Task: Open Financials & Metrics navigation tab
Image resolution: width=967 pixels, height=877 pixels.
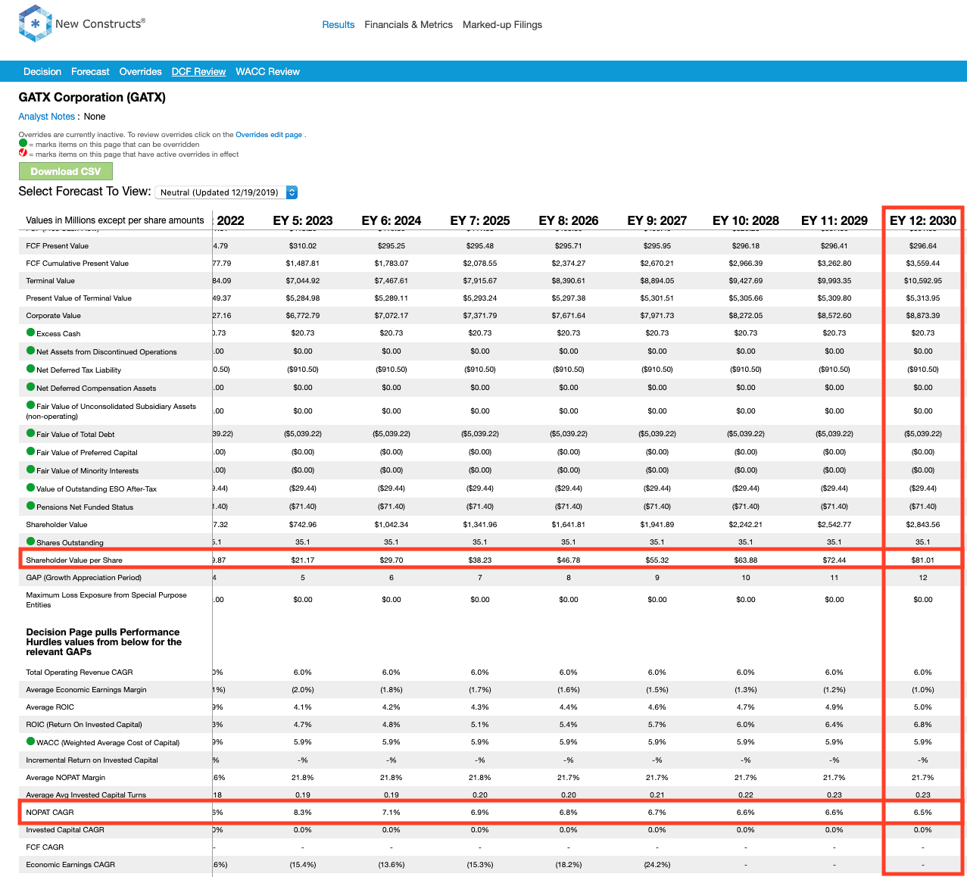Action: [x=409, y=25]
